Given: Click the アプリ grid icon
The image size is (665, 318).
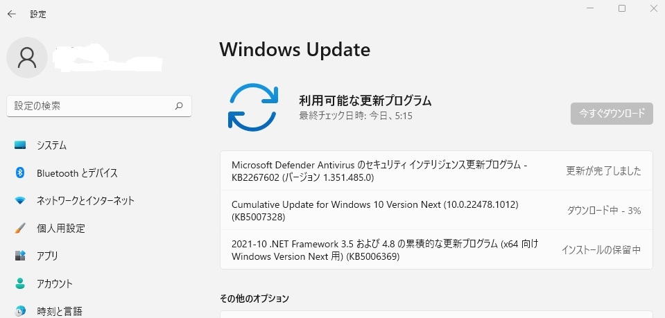Looking at the screenshot, I should [x=20, y=256].
